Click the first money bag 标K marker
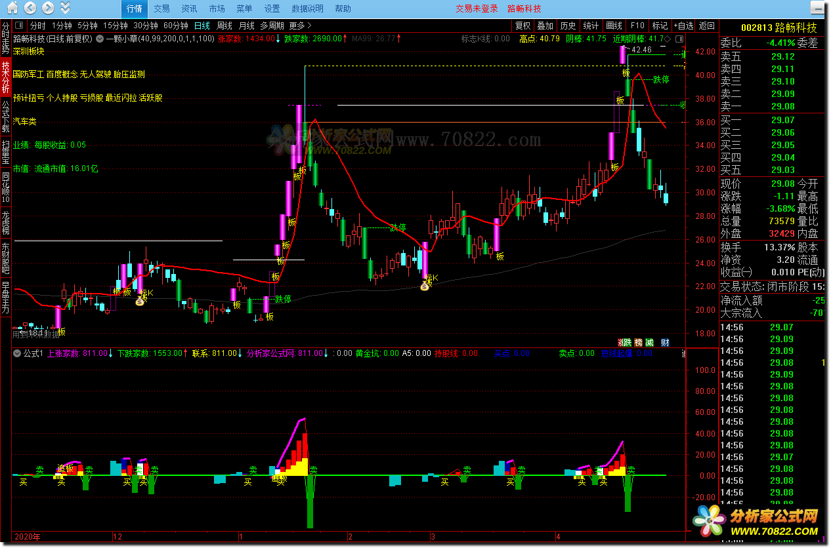 (140, 301)
